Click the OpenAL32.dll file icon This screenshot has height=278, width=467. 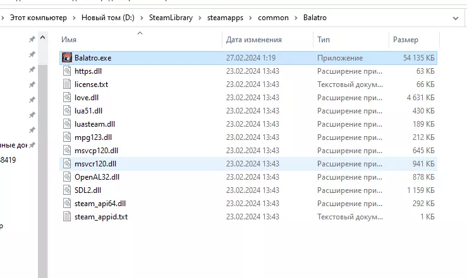(67, 177)
